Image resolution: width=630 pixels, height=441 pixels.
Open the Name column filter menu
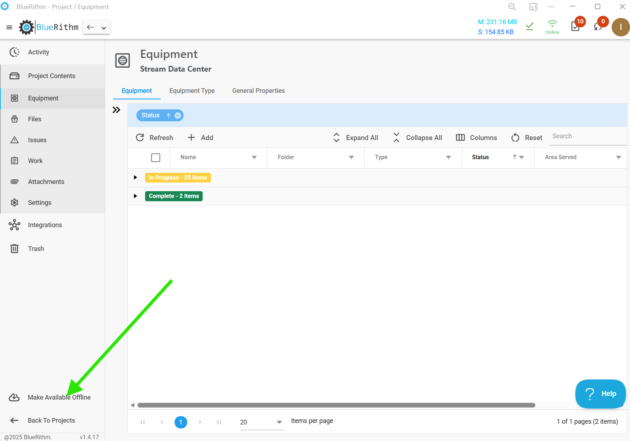pos(254,157)
